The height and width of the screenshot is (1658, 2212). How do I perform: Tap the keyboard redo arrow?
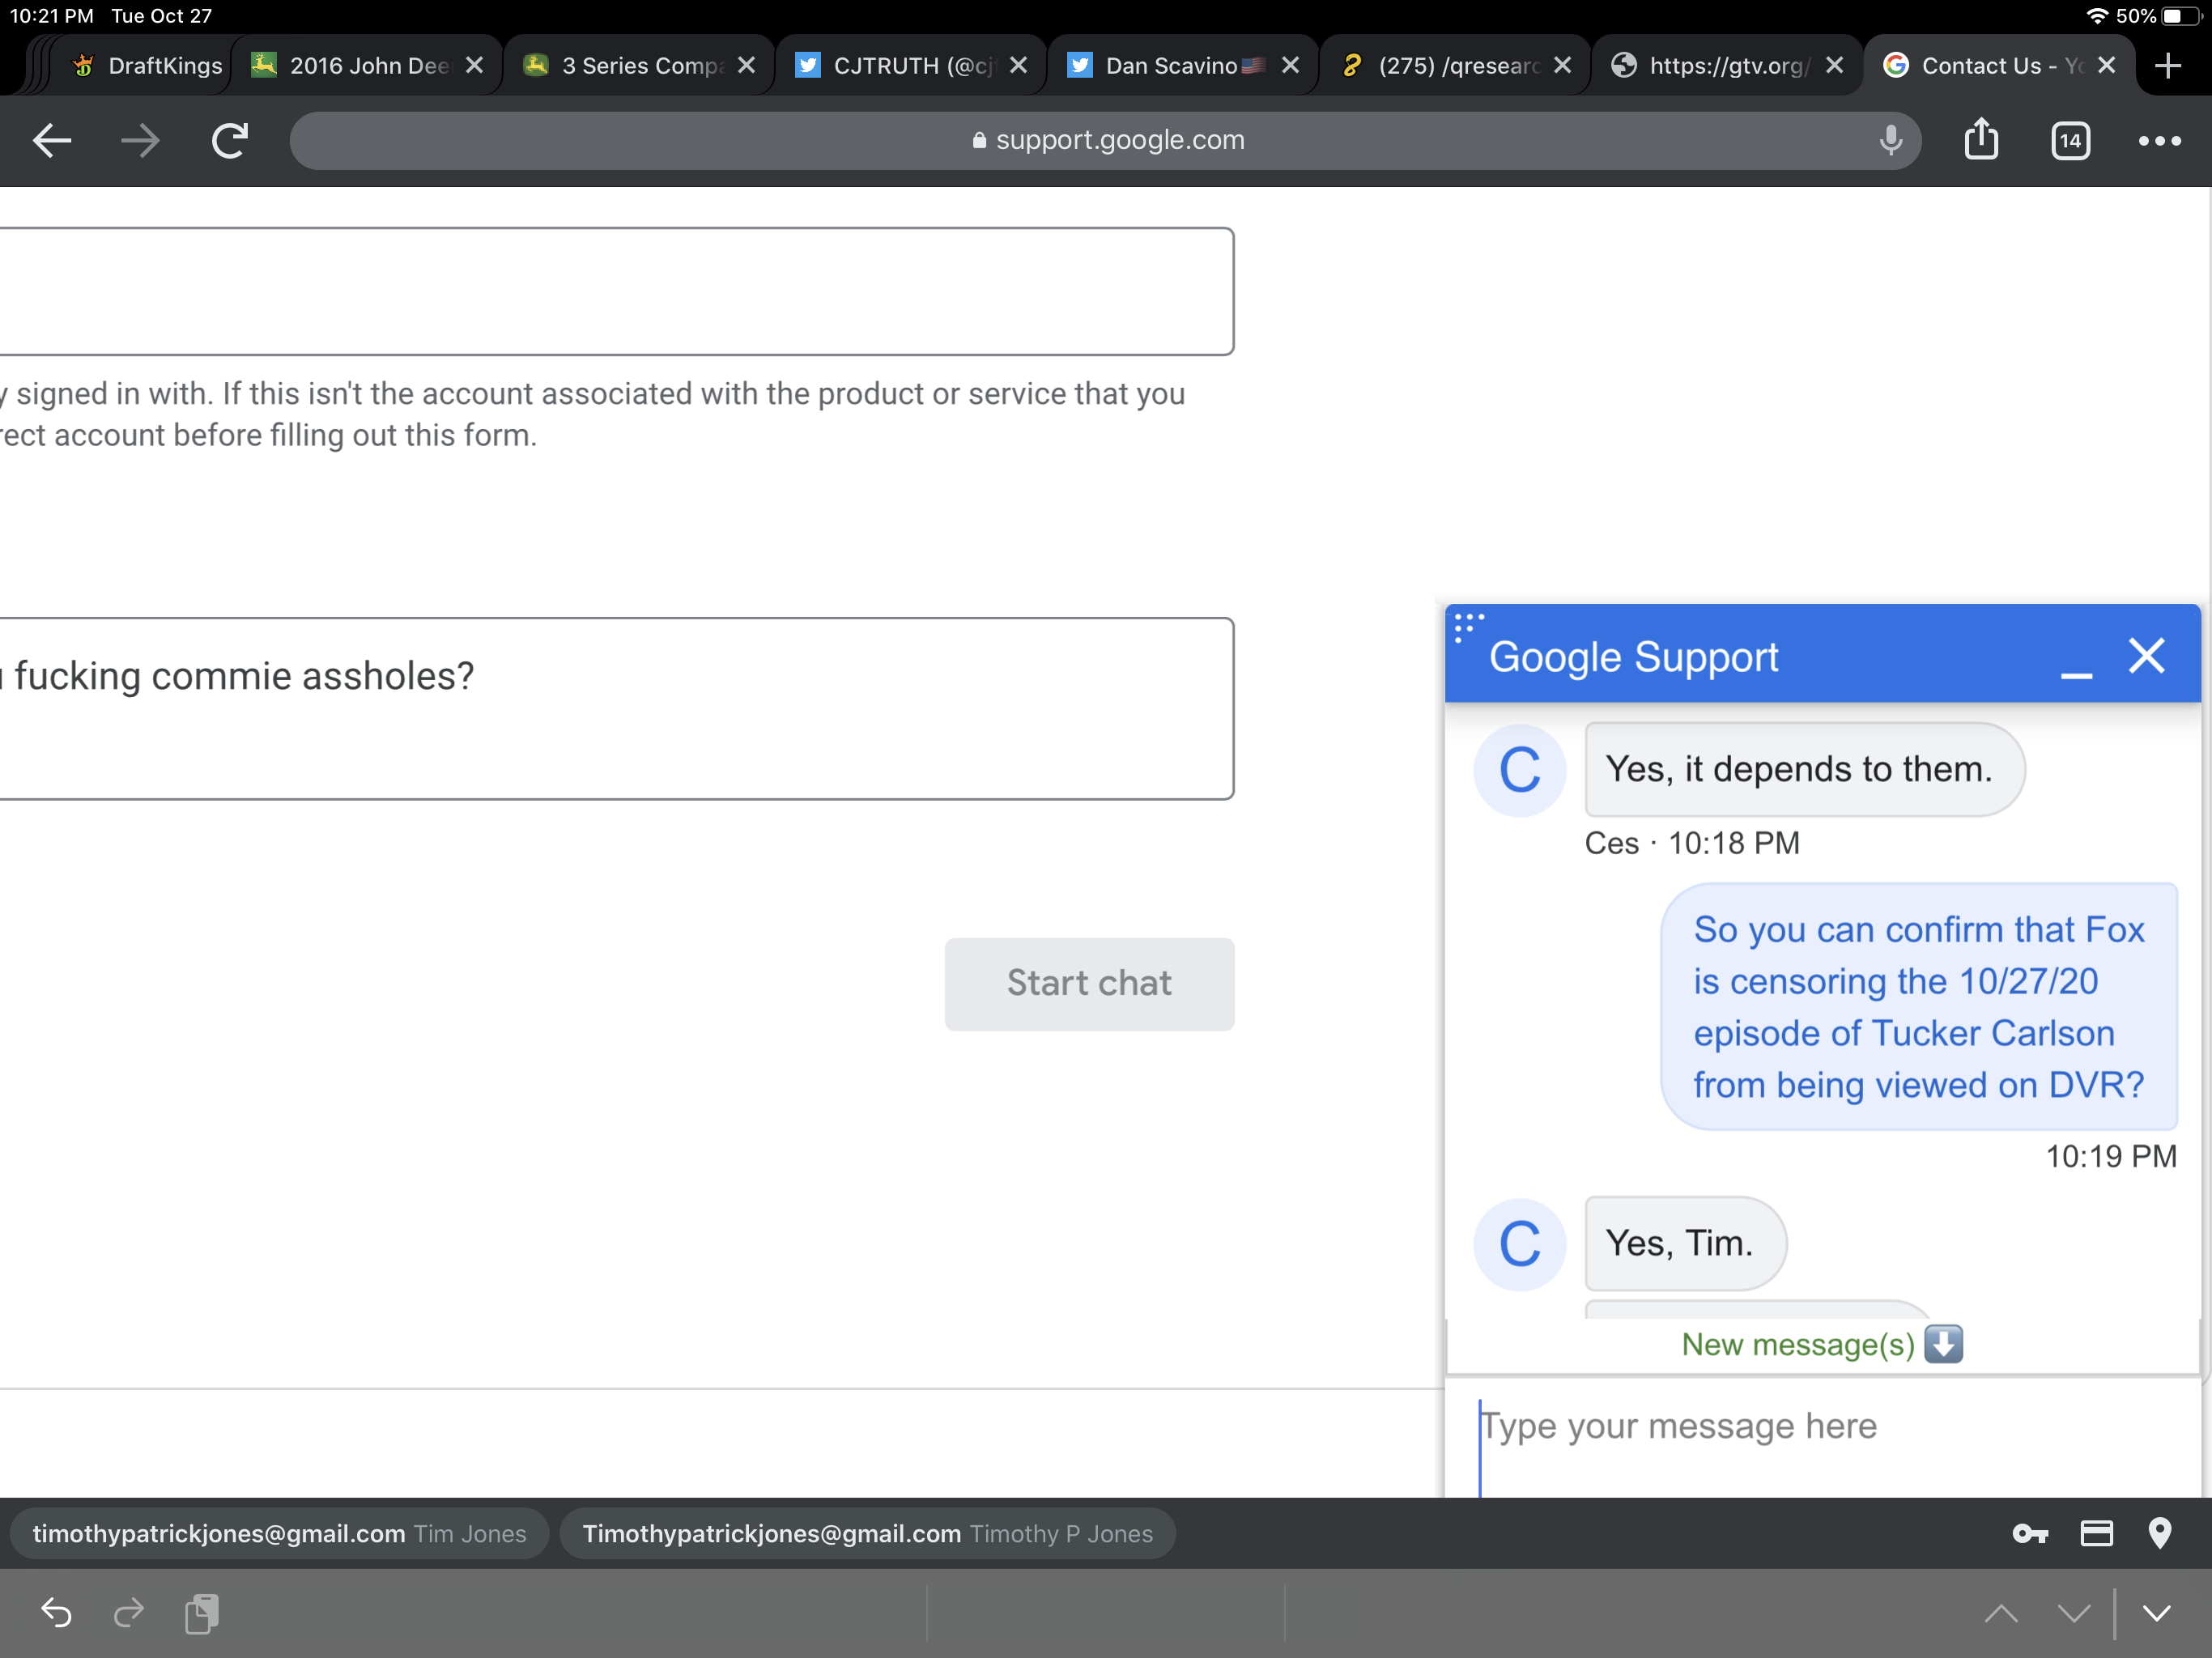click(x=129, y=1612)
